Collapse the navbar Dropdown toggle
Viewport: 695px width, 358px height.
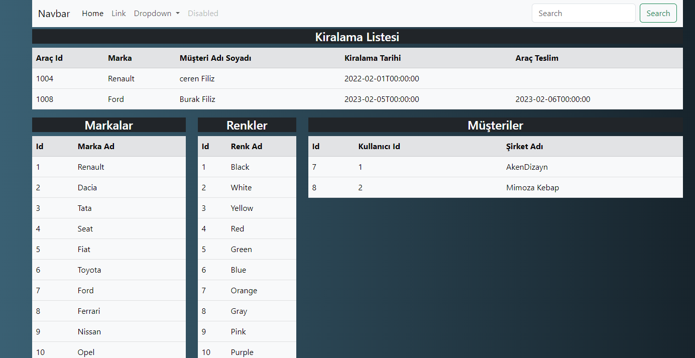[x=157, y=13]
